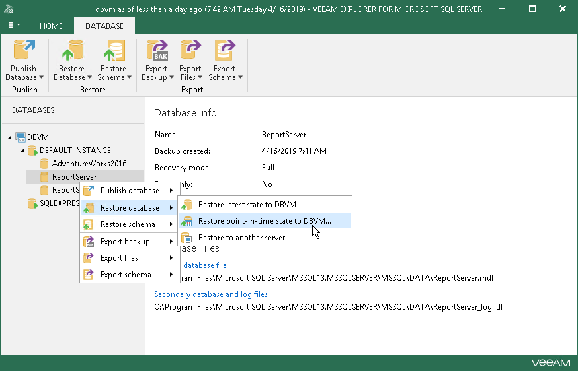Select Restore to another server option
578x371 pixels.
point(265,238)
